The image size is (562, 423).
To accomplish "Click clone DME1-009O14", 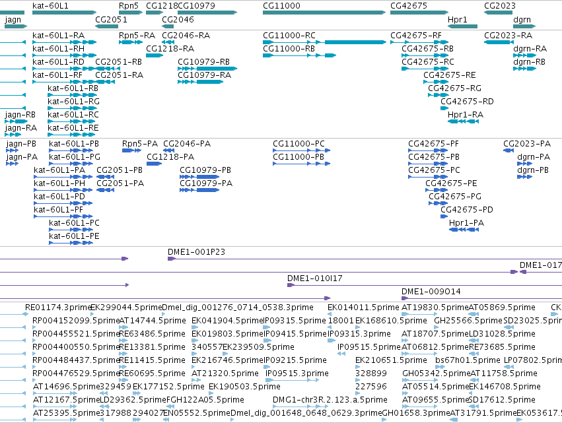I will [x=481, y=298].
